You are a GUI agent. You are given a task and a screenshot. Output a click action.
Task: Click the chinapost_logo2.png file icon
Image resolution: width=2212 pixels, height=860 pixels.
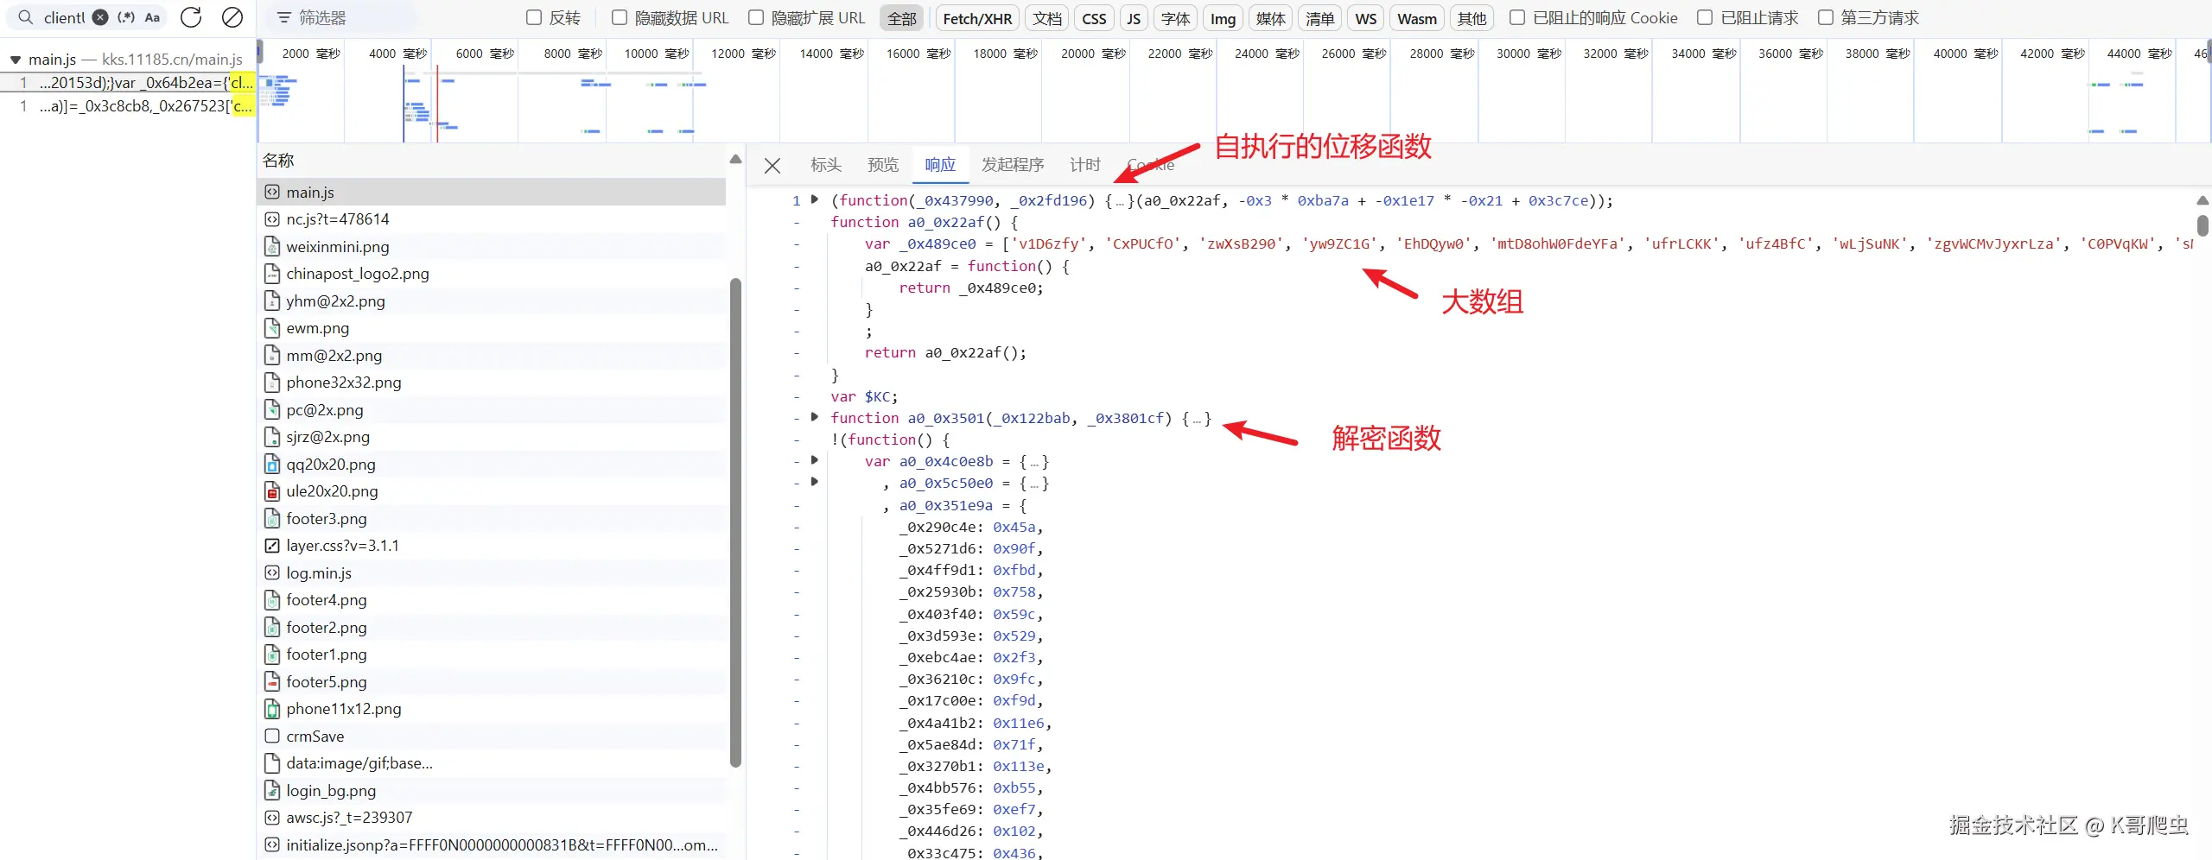pos(271,274)
